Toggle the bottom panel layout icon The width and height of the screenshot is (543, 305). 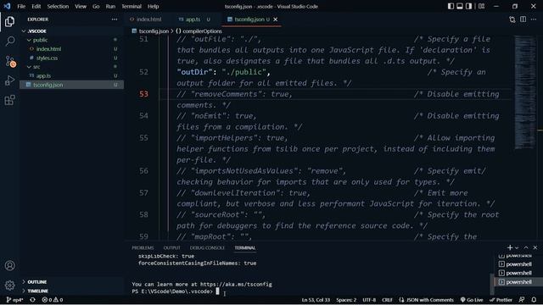[460, 6]
